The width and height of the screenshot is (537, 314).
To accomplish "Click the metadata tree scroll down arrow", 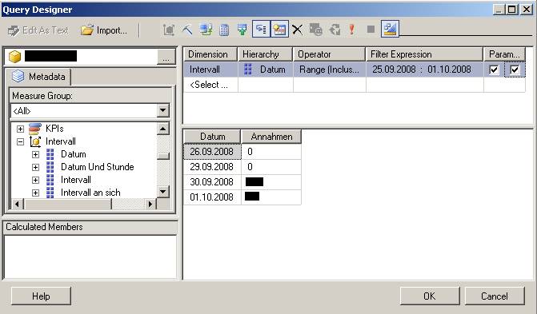I will [163, 192].
